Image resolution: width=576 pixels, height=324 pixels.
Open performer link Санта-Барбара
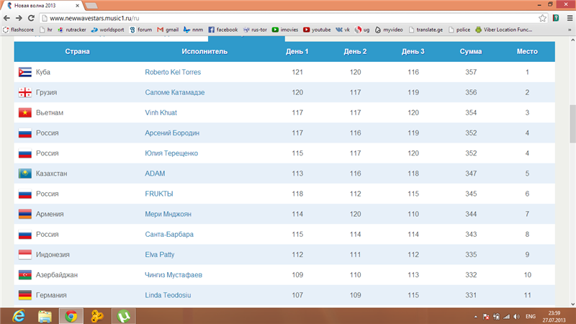[169, 234]
